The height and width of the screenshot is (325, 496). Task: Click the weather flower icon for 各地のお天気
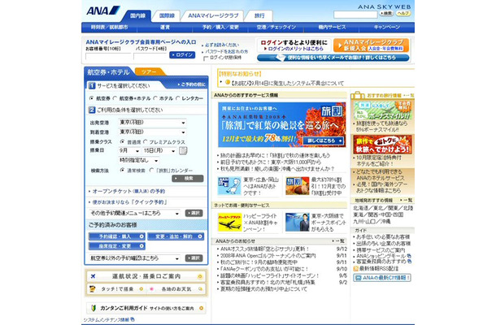(x=151, y=289)
